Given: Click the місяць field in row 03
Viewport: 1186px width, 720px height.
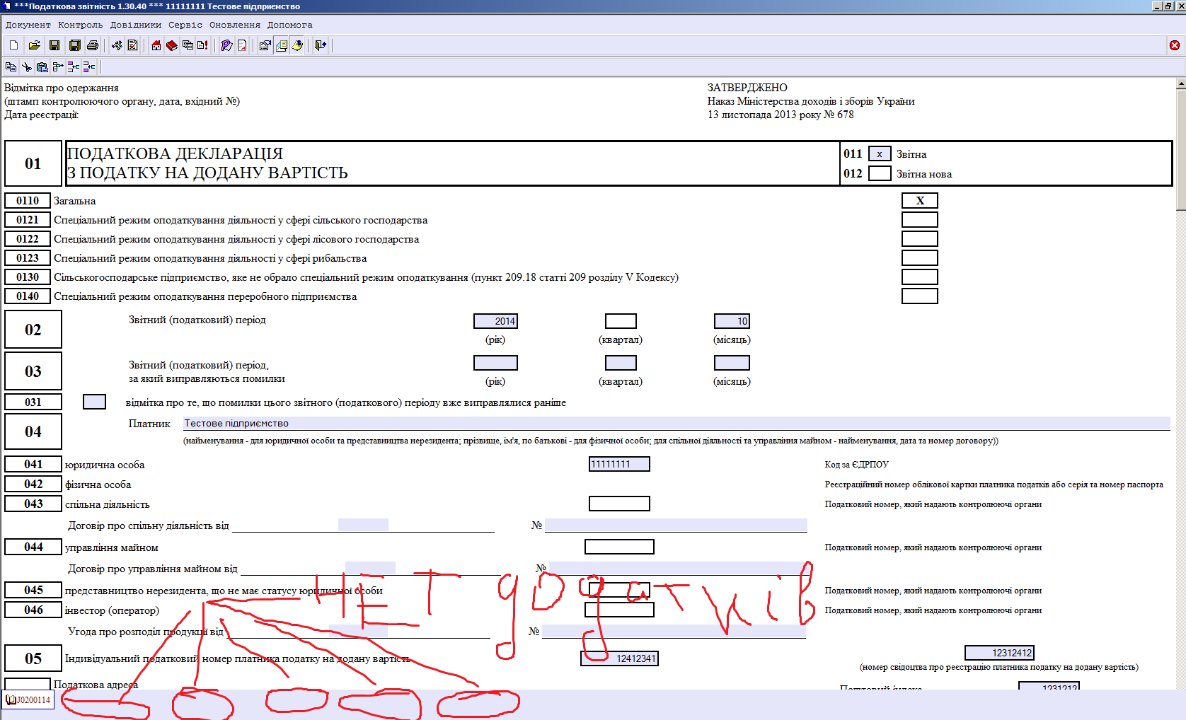Looking at the screenshot, I should [x=732, y=363].
